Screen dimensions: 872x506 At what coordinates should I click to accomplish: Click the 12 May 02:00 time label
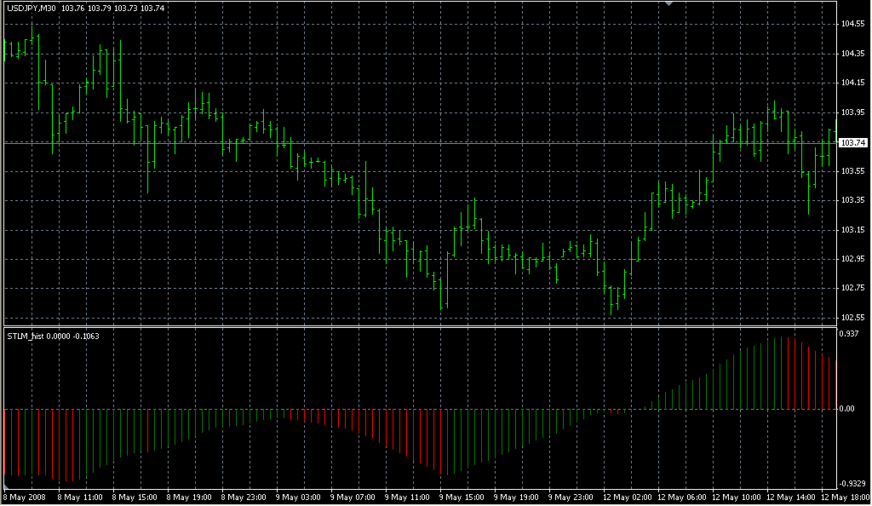click(628, 497)
